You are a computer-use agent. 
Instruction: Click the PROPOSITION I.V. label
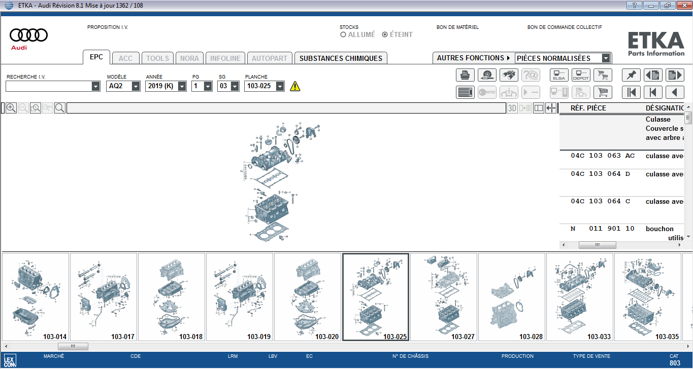[108, 27]
